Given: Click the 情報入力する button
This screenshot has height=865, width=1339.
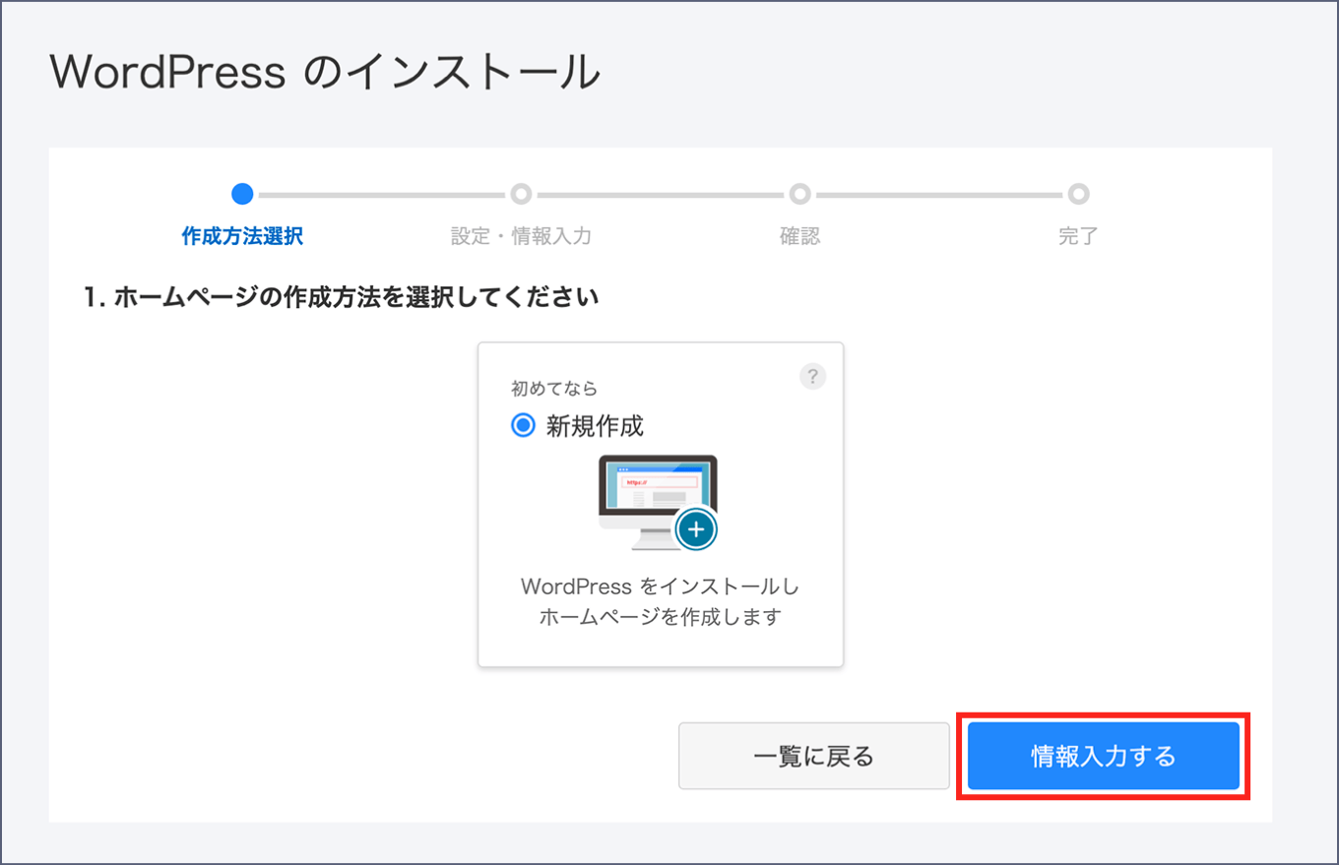Looking at the screenshot, I should pyautogui.click(x=1103, y=756).
